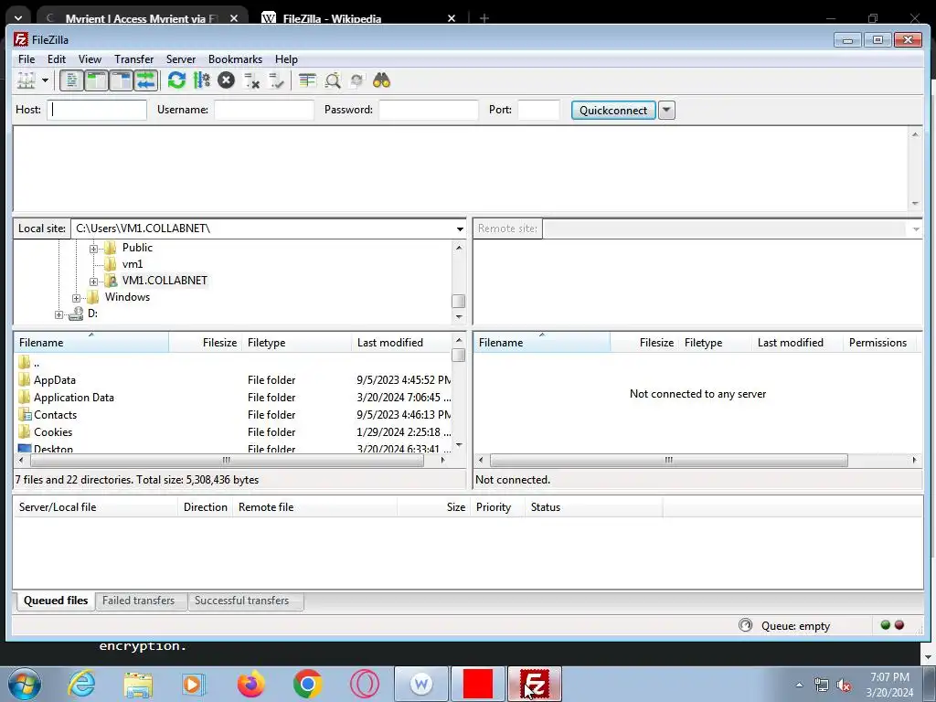Refresh file and folder lists
The width and height of the screenshot is (936, 702).
[x=176, y=80]
